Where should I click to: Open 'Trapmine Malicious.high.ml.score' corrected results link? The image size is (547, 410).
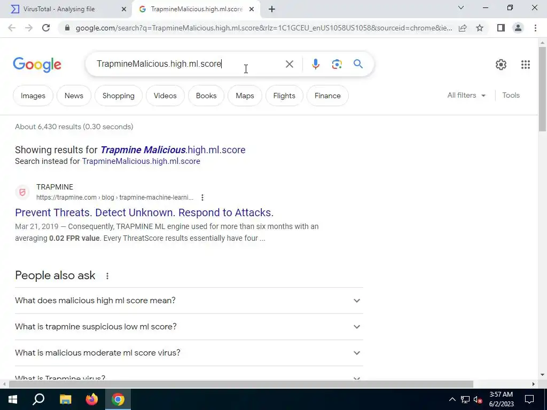pyautogui.click(x=173, y=150)
